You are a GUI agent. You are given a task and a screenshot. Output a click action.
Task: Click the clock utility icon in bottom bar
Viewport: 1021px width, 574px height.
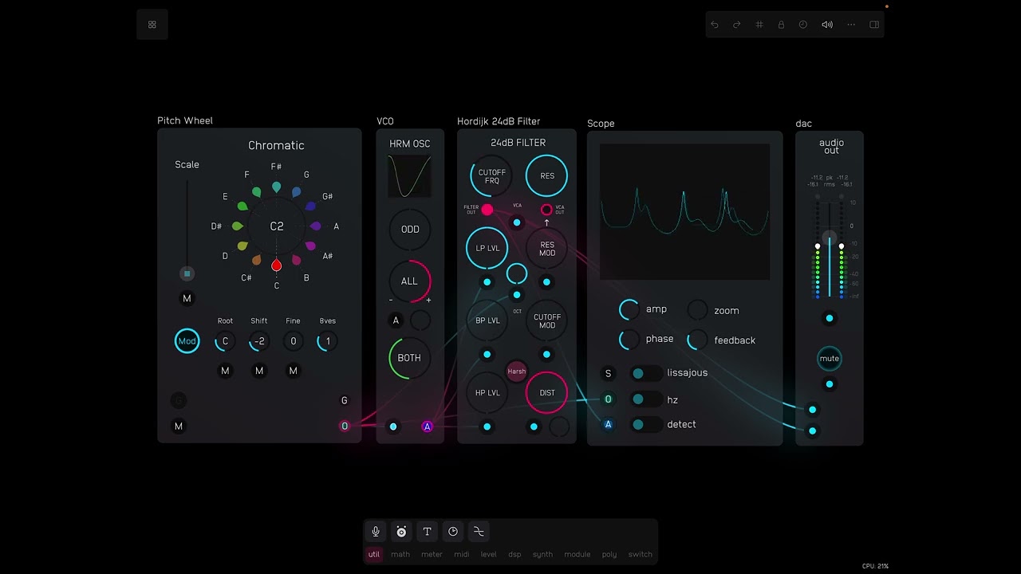click(453, 532)
